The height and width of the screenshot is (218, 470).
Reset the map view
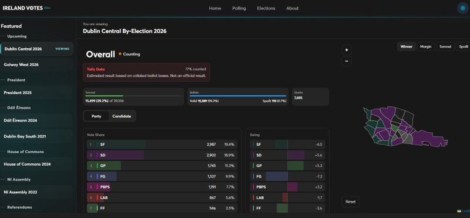point(350,202)
